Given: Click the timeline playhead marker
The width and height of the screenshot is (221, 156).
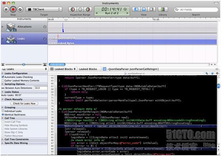Looking at the screenshot, I should pos(66,20).
